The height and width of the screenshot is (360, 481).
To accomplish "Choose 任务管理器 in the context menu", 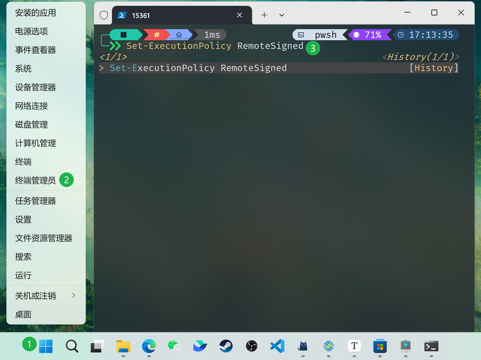I will 35,201.
